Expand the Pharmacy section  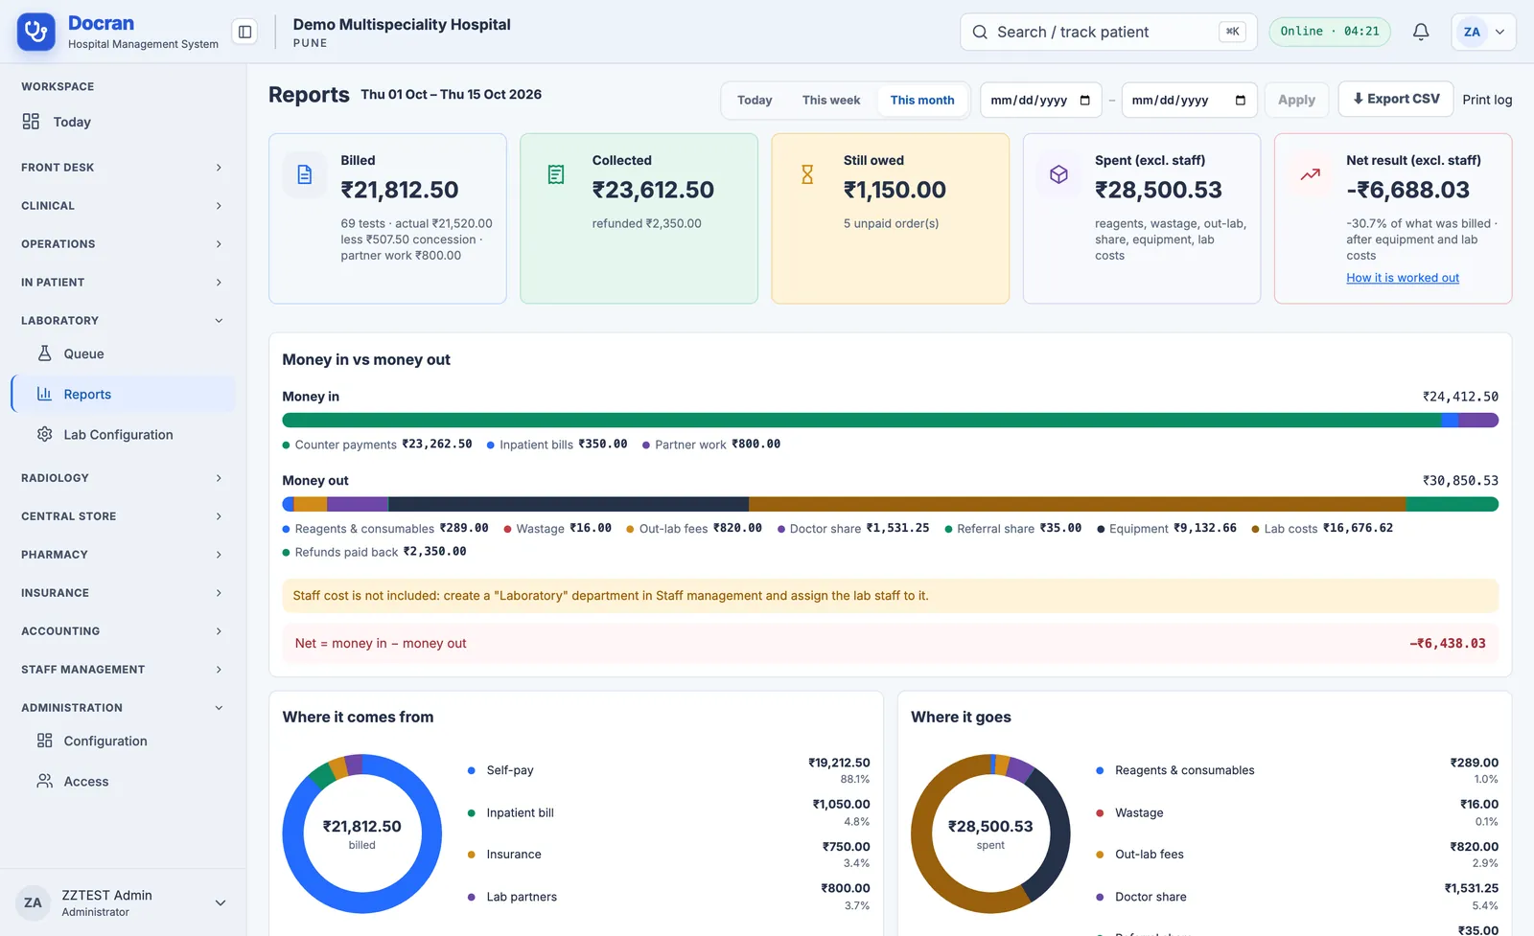coord(123,555)
